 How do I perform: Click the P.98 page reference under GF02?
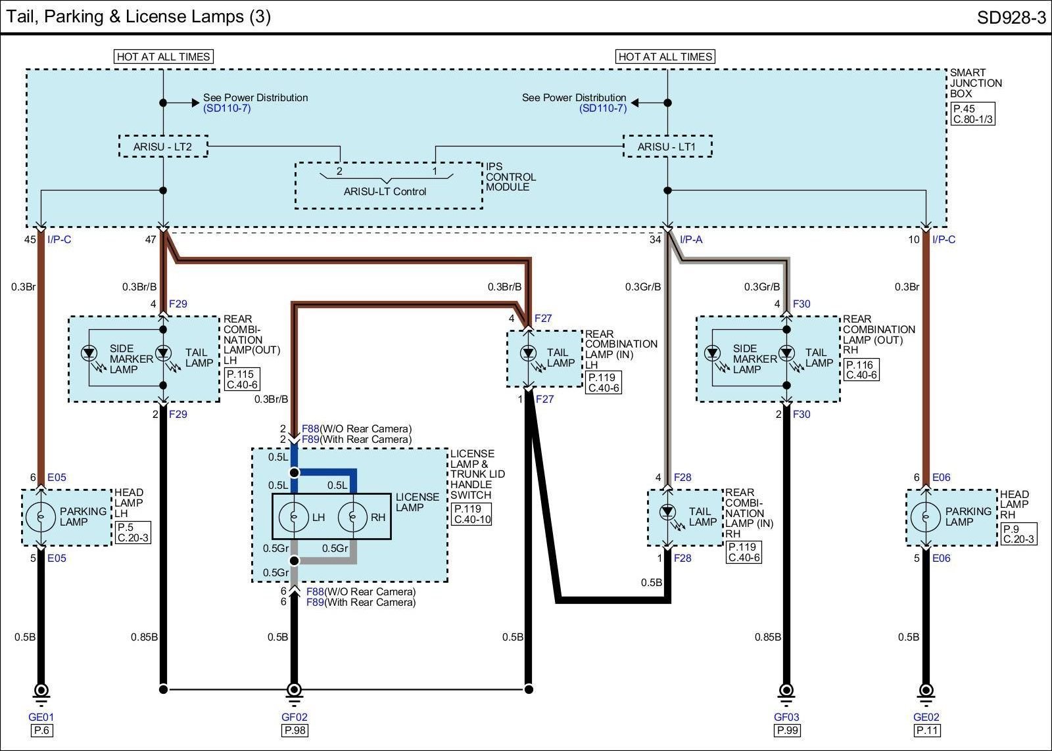coord(295,730)
